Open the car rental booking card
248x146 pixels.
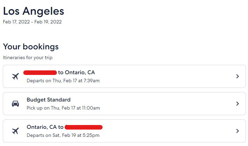pyautogui.click(x=124, y=104)
